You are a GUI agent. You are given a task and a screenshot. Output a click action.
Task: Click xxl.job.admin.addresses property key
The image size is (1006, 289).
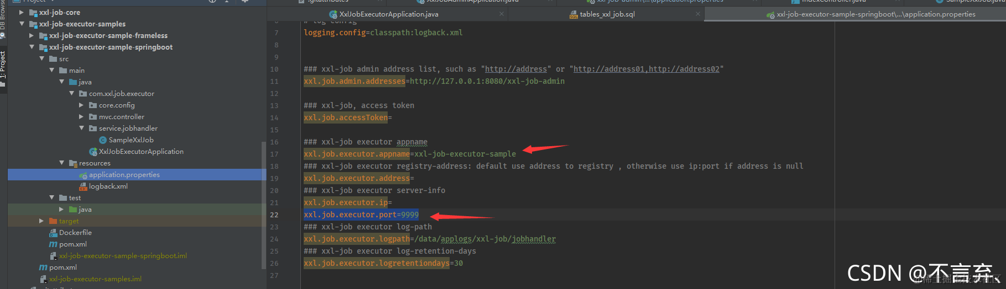click(355, 81)
